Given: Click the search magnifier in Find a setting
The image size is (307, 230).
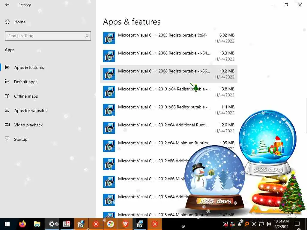Looking at the screenshot, I should pyautogui.click(x=87, y=36).
